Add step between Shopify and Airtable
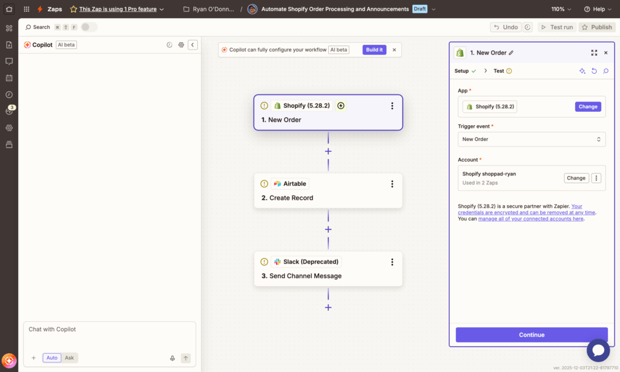Image resolution: width=620 pixels, height=372 pixels. coord(328,151)
